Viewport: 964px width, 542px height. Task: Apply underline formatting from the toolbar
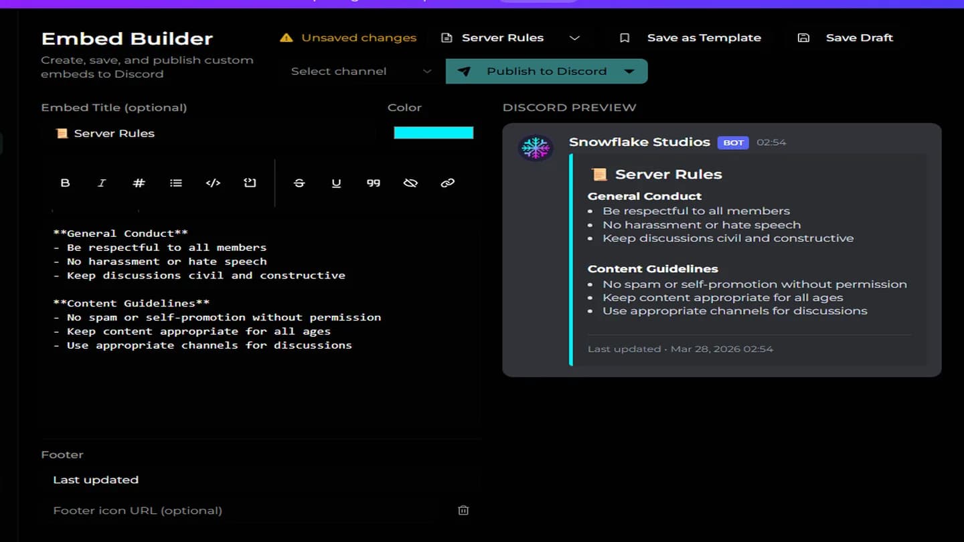coord(336,183)
